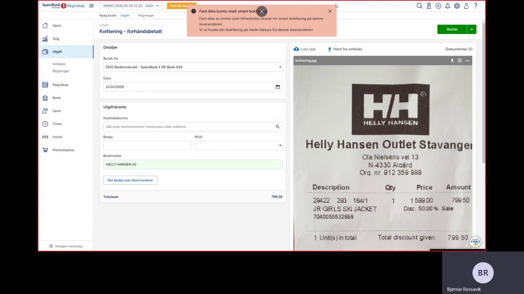Click the BR participant avatar
The height and width of the screenshot is (294, 524).
[483, 273]
